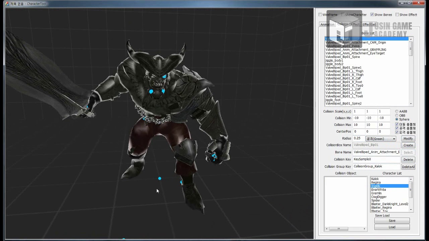Enable the WireFrame checkbox
The image size is (429, 241).
320,15
